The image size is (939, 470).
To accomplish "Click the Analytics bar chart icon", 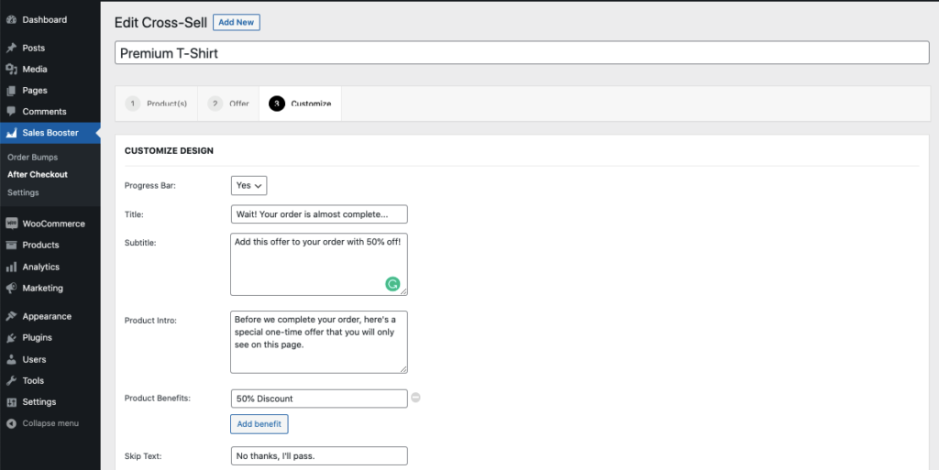I will click(11, 267).
